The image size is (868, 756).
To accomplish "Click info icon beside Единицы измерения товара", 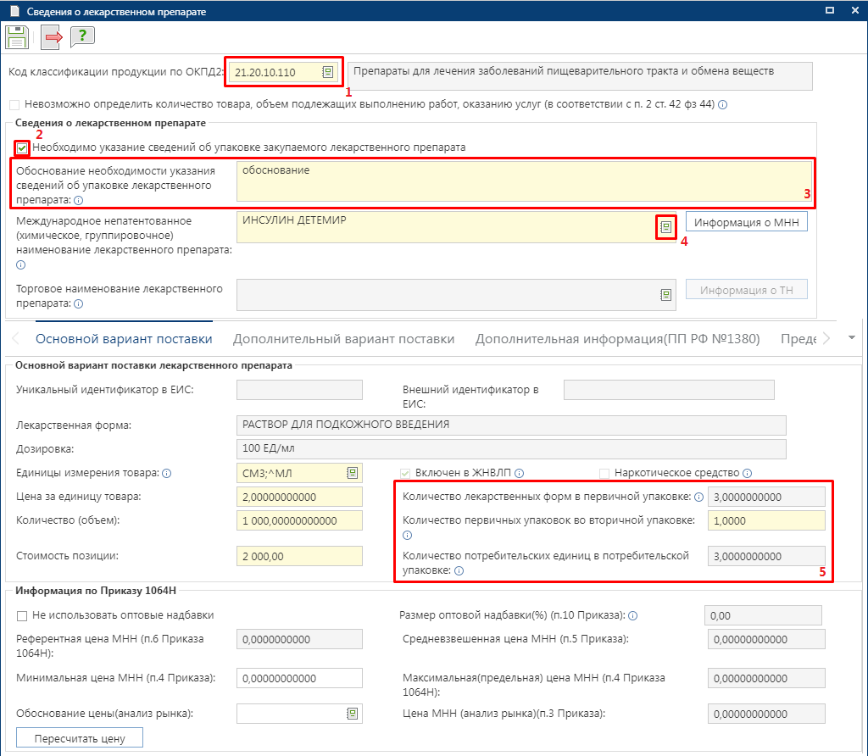I will click(167, 473).
